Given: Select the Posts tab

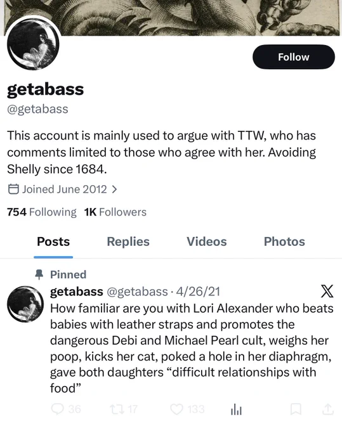Looking at the screenshot, I should [53, 242].
